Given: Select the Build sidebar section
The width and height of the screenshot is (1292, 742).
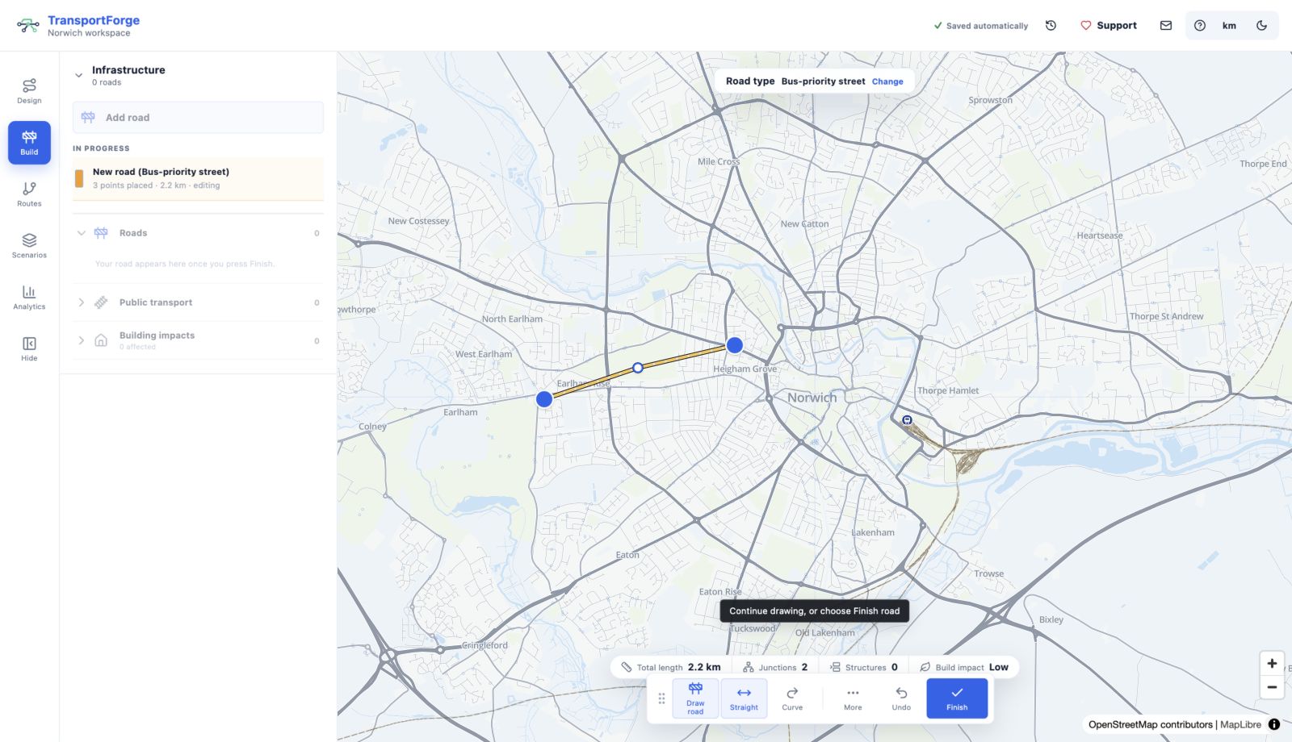Looking at the screenshot, I should [x=29, y=143].
